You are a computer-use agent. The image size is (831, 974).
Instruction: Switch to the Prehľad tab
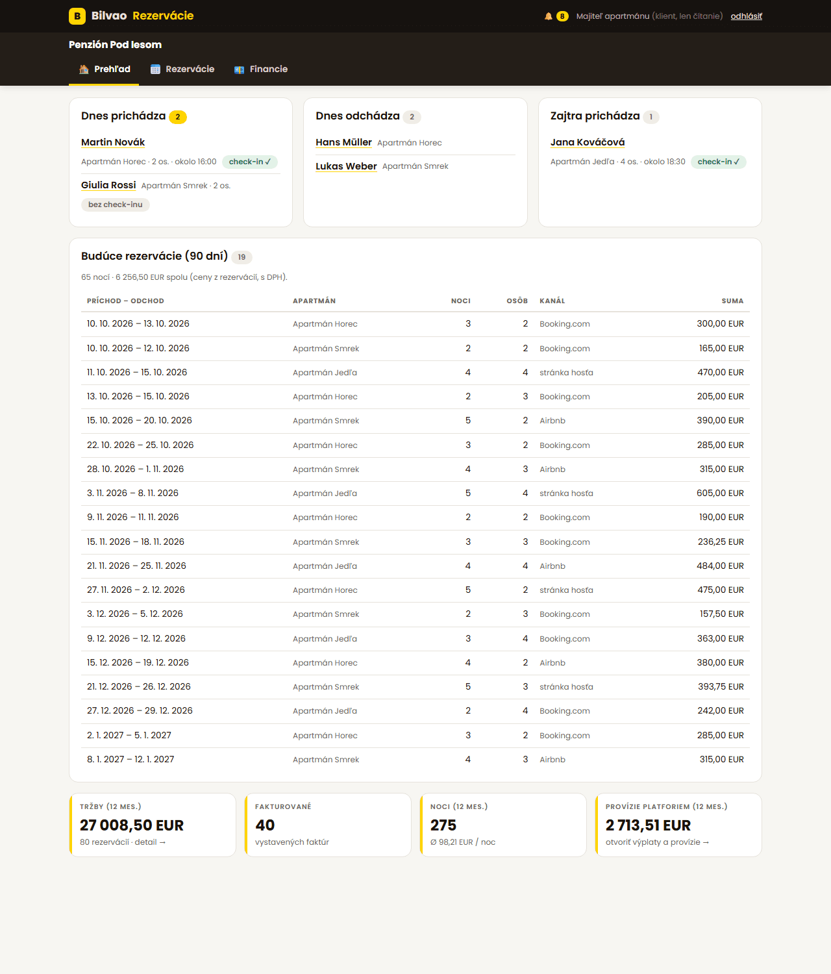tap(104, 69)
